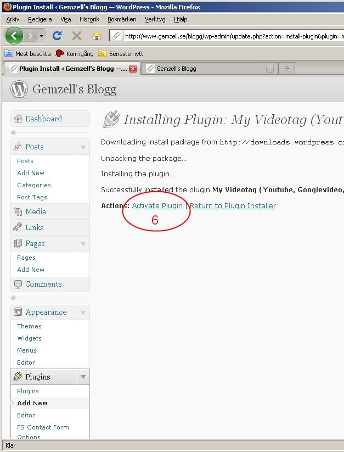The width and height of the screenshot is (344, 452).
Task: Open Editor under Appearance
Action: (26, 362)
